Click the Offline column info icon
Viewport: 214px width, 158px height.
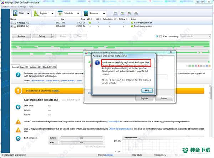127,19
